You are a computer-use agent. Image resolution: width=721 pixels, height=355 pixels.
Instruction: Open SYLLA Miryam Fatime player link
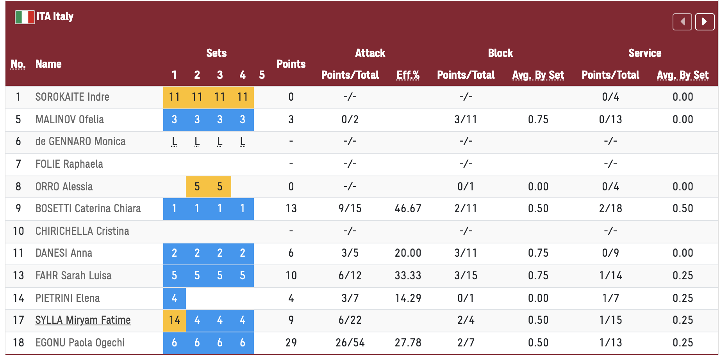point(83,320)
